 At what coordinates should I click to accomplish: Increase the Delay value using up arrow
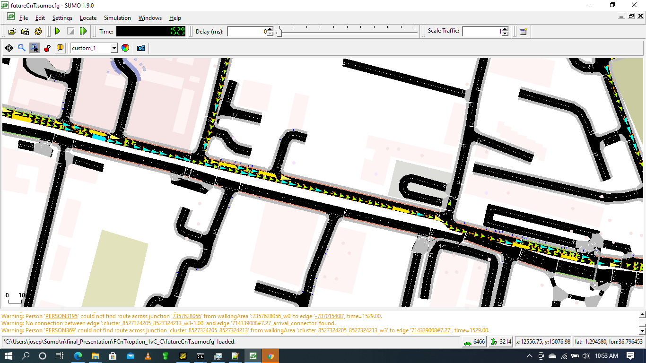click(270, 29)
